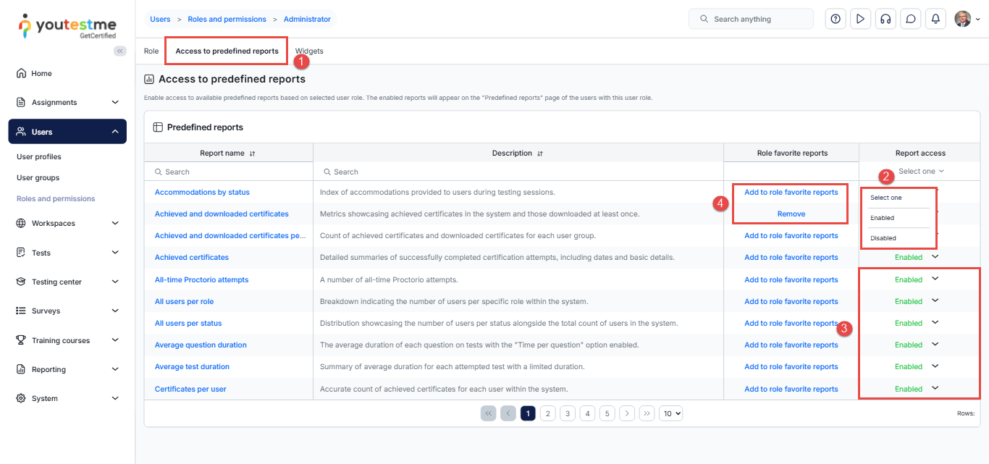Open the notifications bell icon
Image resolution: width=989 pixels, height=464 pixels.
tap(935, 20)
